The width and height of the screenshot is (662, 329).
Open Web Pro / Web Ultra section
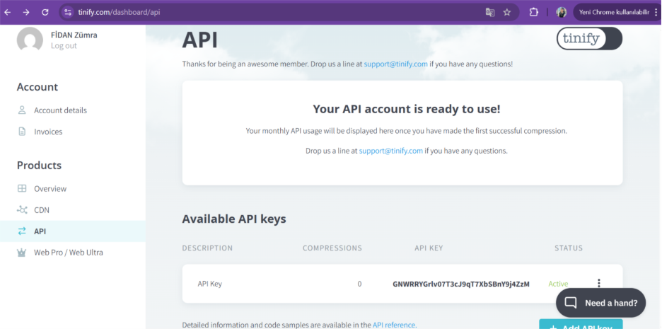click(68, 253)
